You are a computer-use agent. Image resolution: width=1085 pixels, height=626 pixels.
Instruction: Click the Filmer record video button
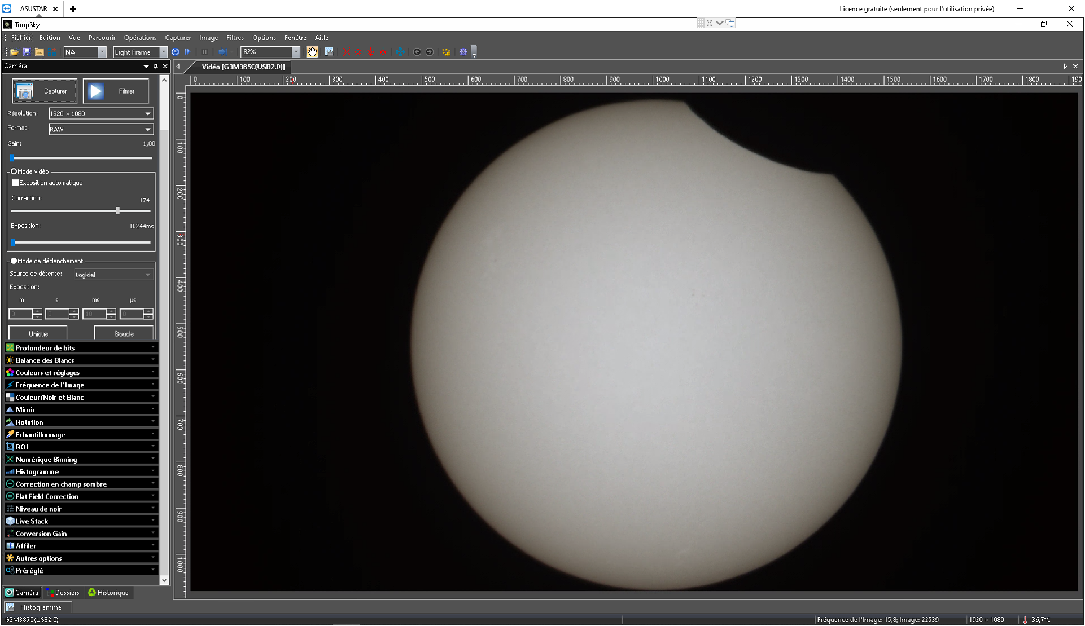click(116, 91)
